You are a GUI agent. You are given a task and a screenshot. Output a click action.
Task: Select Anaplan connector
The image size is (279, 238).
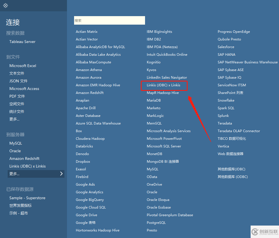click(83, 100)
